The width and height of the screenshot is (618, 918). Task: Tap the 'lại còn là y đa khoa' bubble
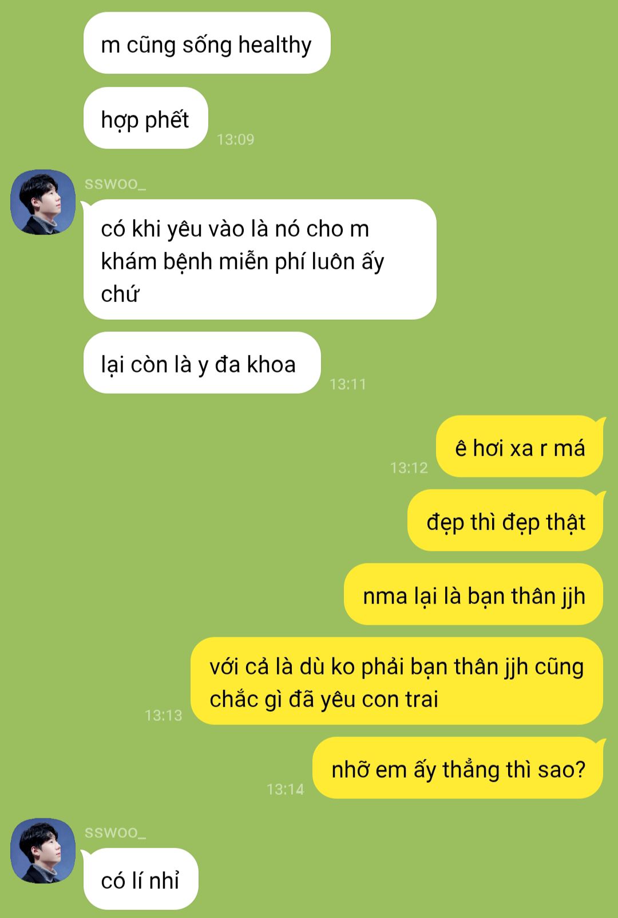tap(202, 363)
